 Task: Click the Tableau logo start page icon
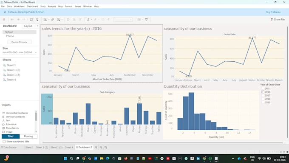click(4, 20)
